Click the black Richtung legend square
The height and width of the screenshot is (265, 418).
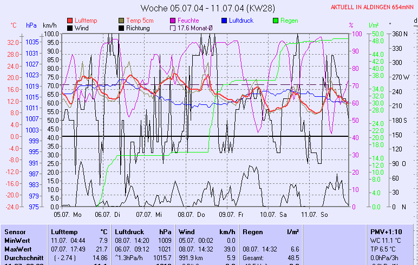[x=121, y=28]
